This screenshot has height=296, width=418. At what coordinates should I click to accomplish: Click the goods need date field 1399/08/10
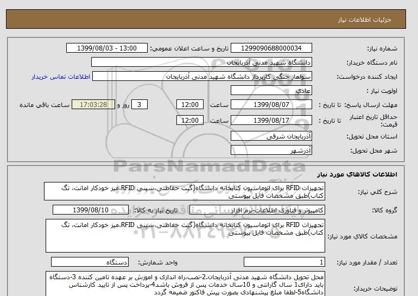[91, 210]
